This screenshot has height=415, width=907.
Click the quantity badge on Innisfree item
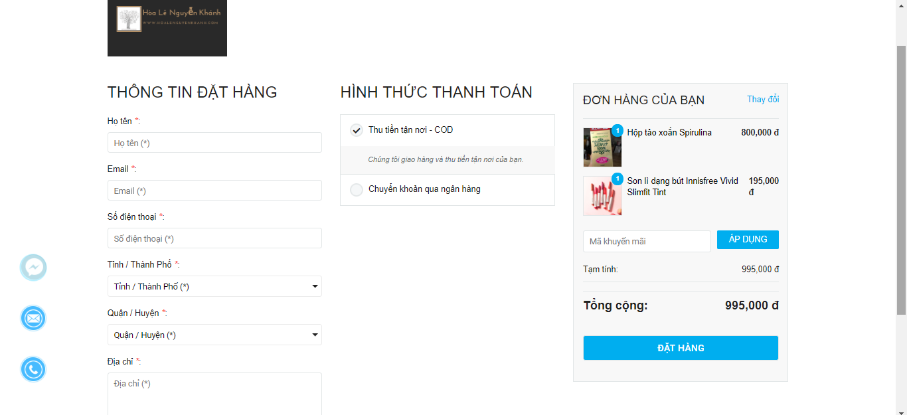coord(618,179)
